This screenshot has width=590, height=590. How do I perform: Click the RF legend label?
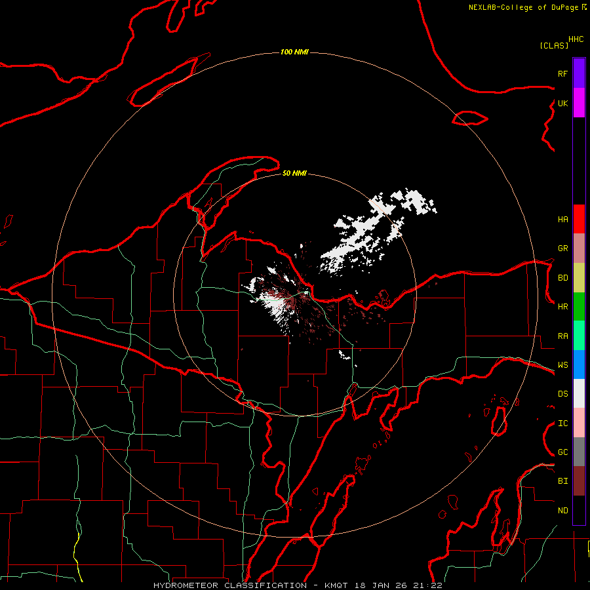(562, 73)
